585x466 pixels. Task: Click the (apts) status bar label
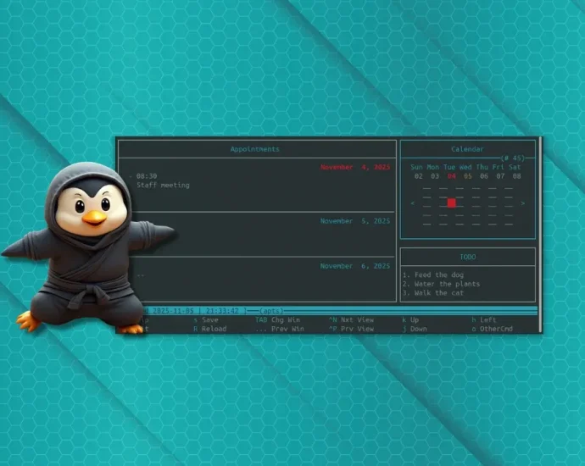click(271, 311)
